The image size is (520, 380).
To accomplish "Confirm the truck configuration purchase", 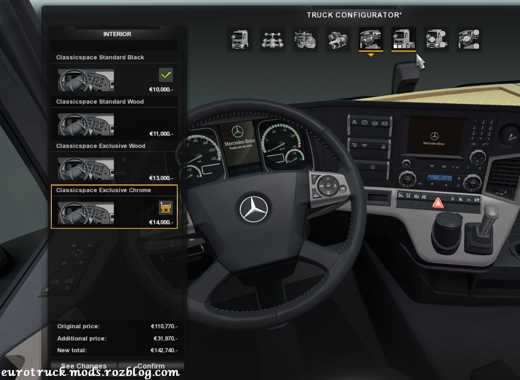I will (x=151, y=366).
